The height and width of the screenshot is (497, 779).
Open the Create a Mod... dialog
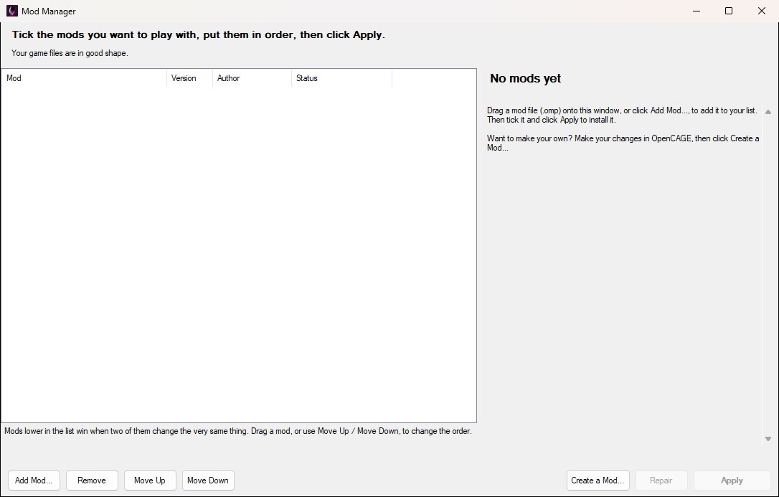tap(598, 480)
